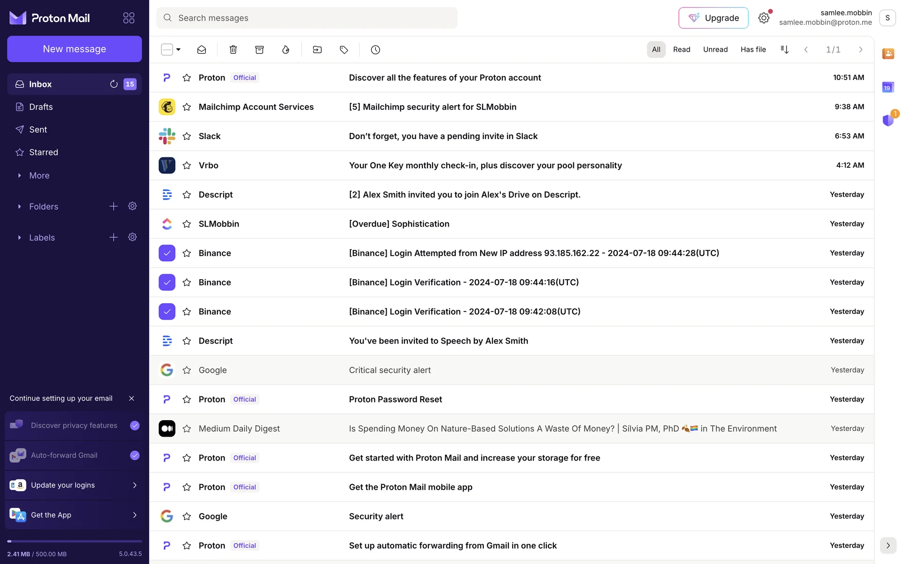The width and height of the screenshot is (902, 564).
Task: Click the New message button
Action: (74, 49)
